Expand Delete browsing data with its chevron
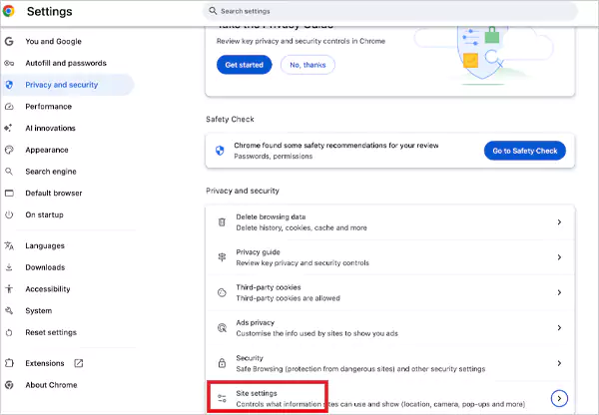Viewport: 599px width, 415px height. point(559,221)
